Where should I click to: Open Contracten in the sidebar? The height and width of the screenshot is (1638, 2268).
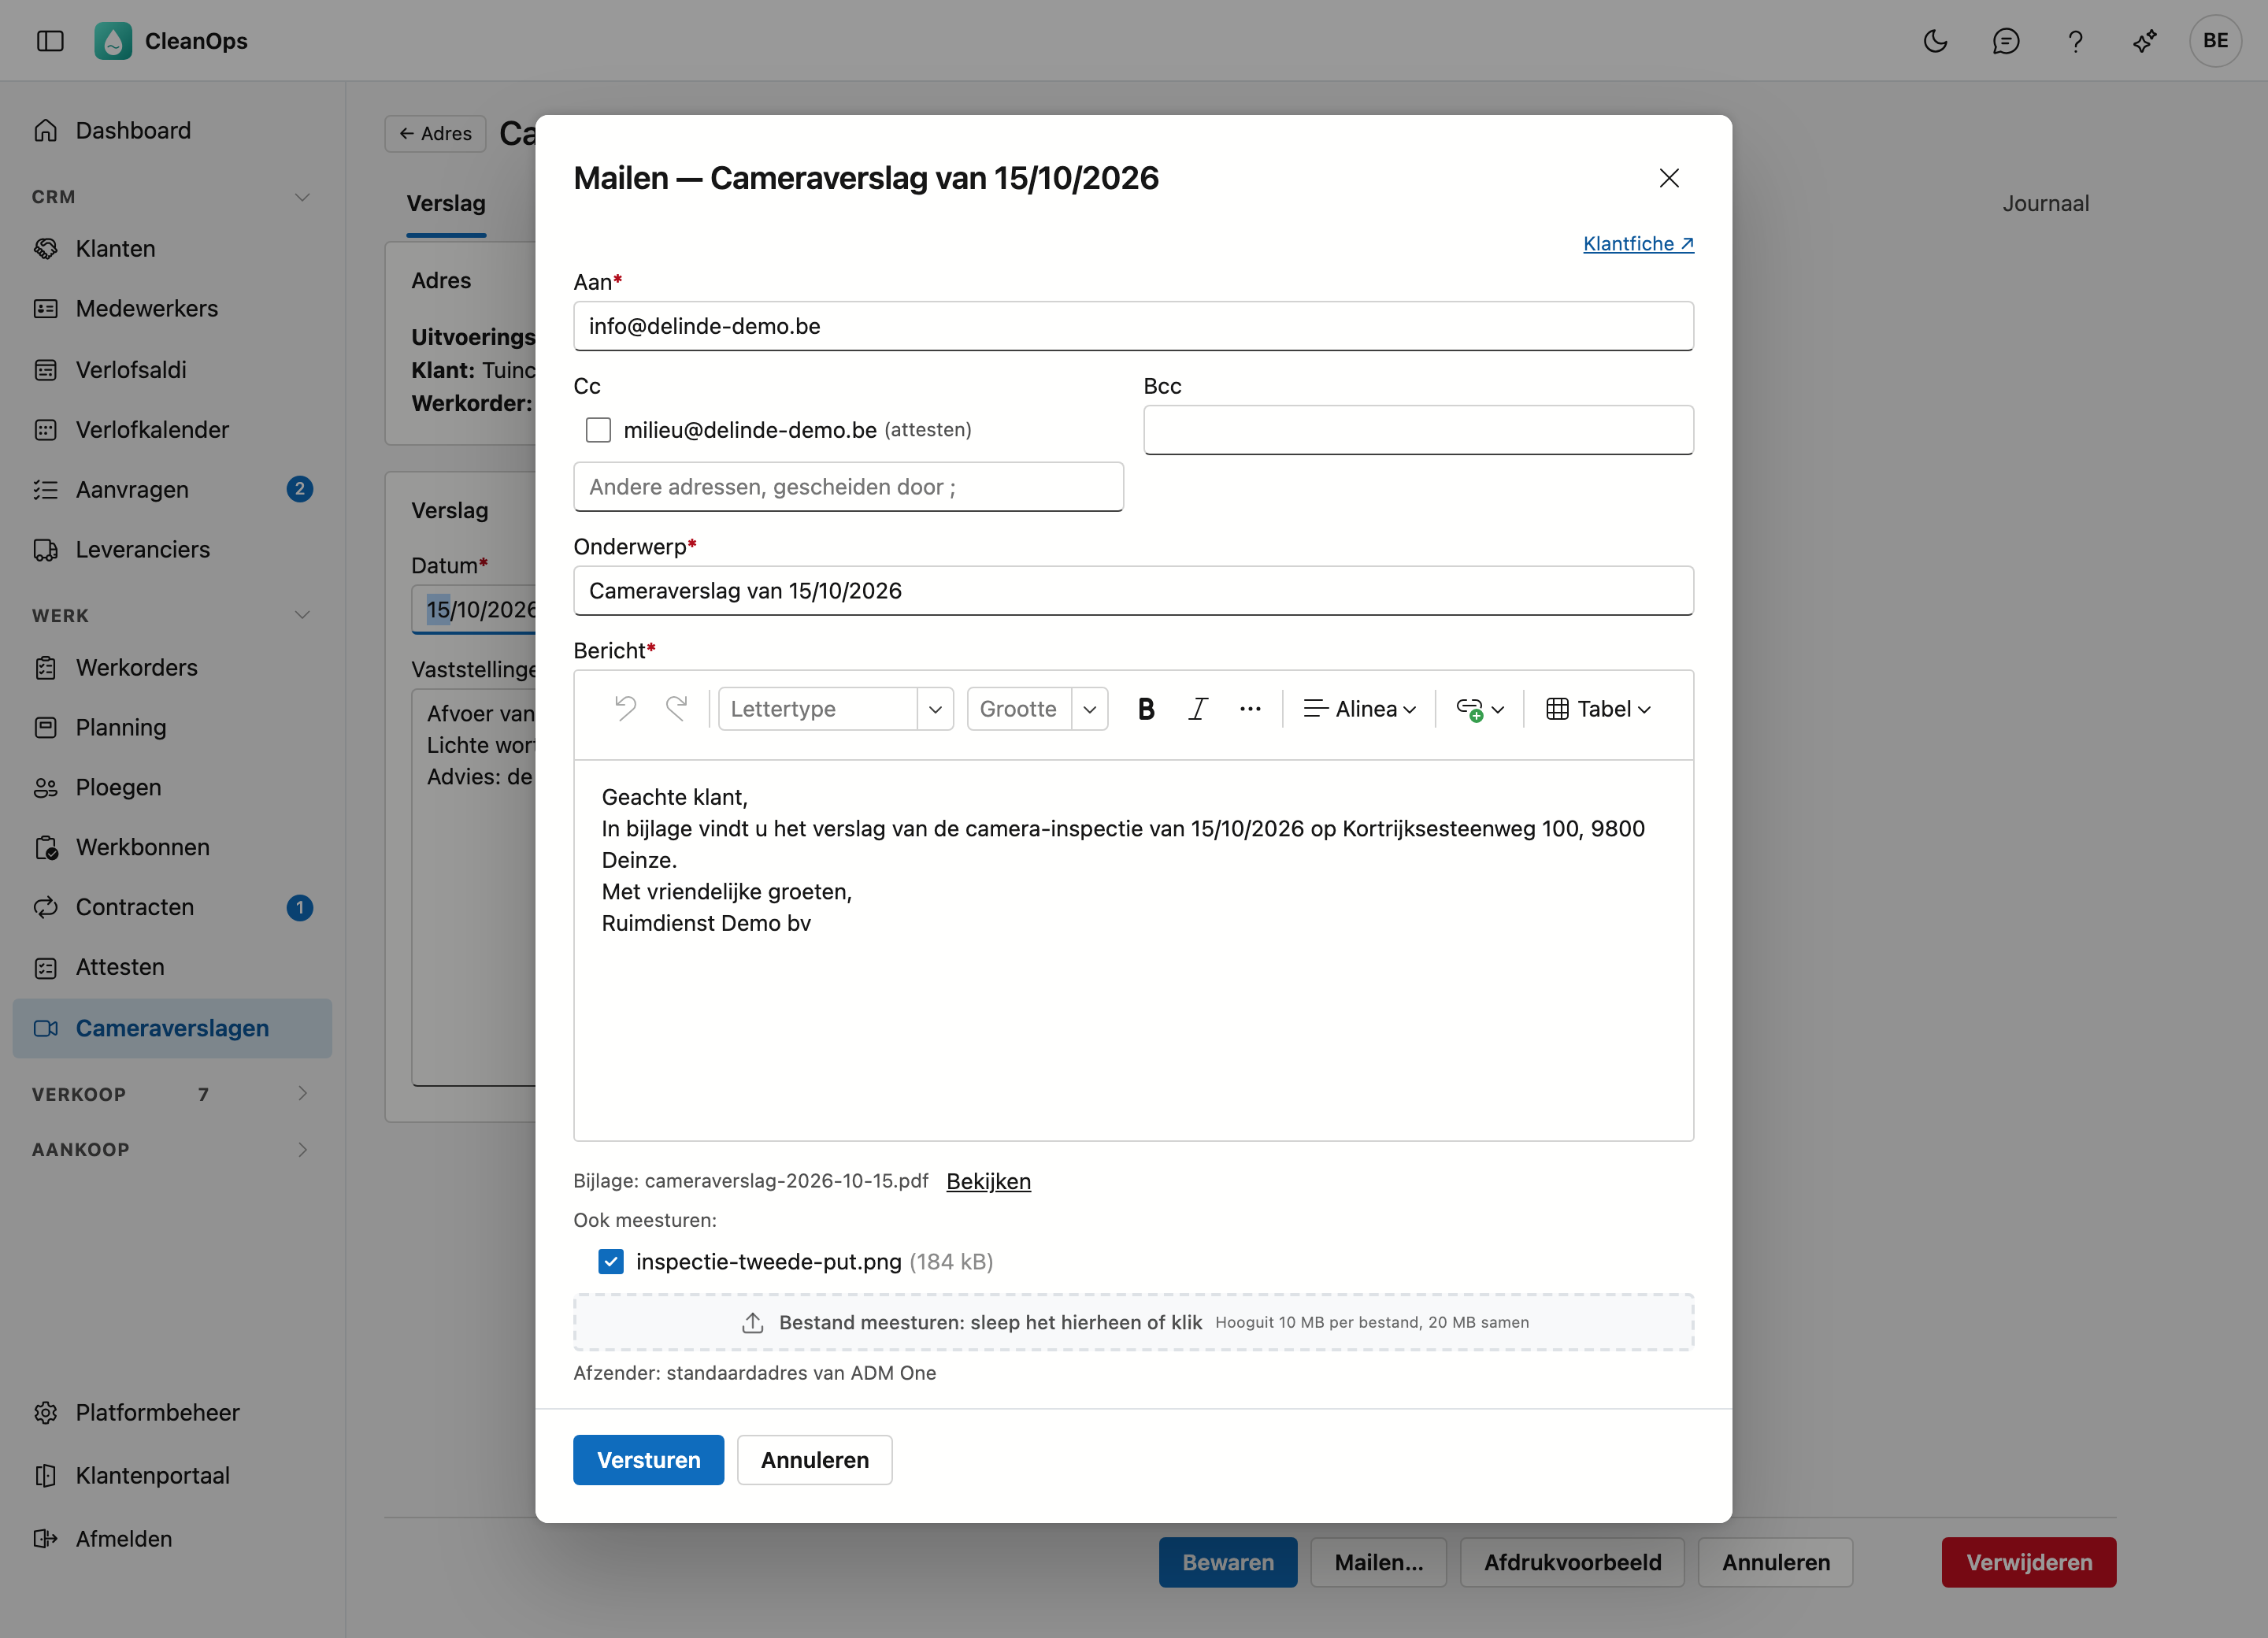[172, 907]
